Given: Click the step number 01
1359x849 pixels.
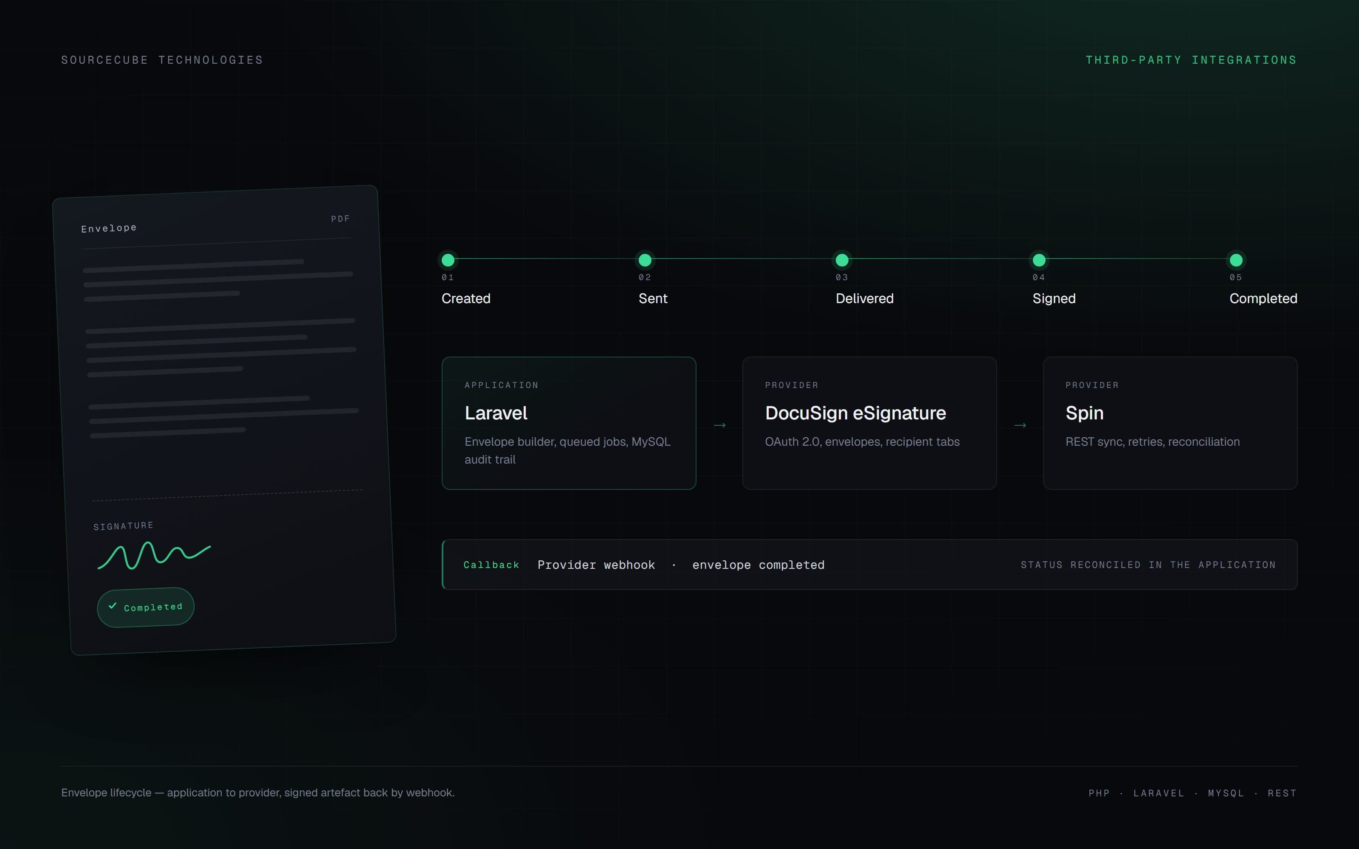Looking at the screenshot, I should pos(448,277).
